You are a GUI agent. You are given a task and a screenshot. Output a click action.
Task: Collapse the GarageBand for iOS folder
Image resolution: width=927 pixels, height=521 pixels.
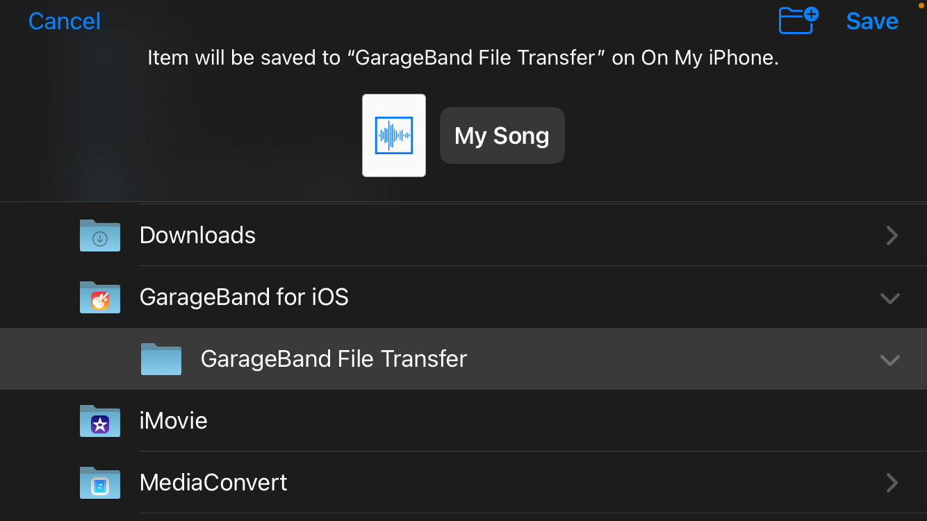coord(889,298)
